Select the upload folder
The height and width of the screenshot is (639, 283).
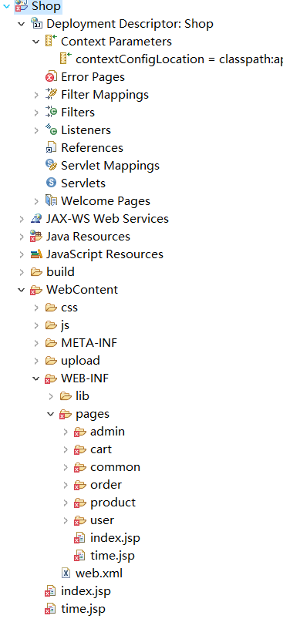(x=72, y=360)
